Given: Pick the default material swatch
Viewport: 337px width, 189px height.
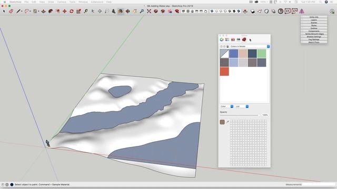Looking at the screenshot, I should click(224, 54).
